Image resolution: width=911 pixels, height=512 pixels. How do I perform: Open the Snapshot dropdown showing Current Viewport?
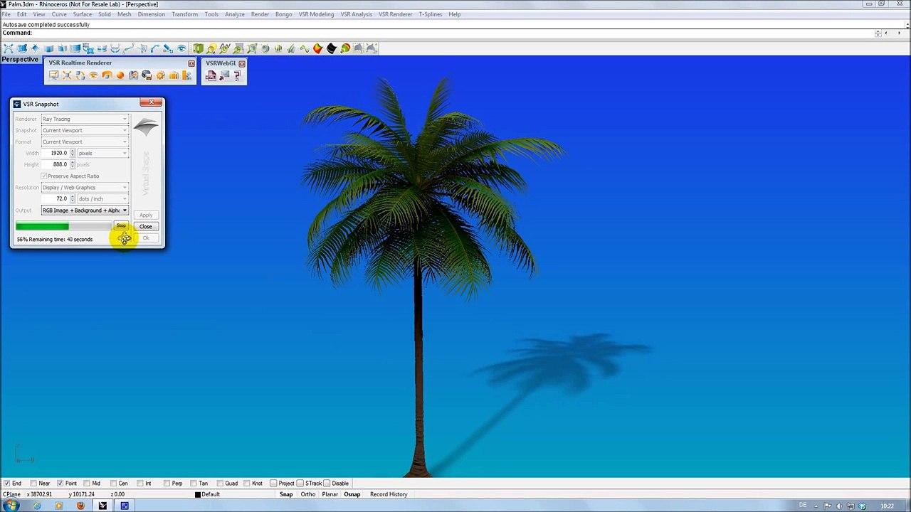click(x=85, y=130)
